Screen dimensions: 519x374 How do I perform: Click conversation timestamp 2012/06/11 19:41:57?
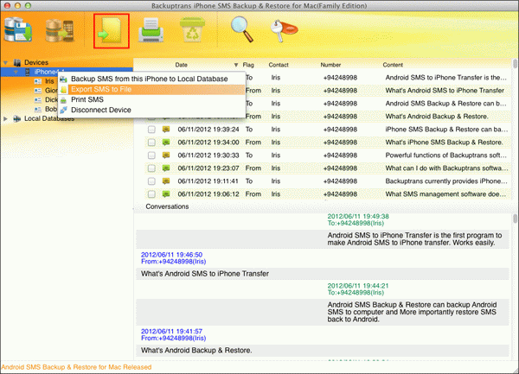pyautogui.click(x=171, y=332)
